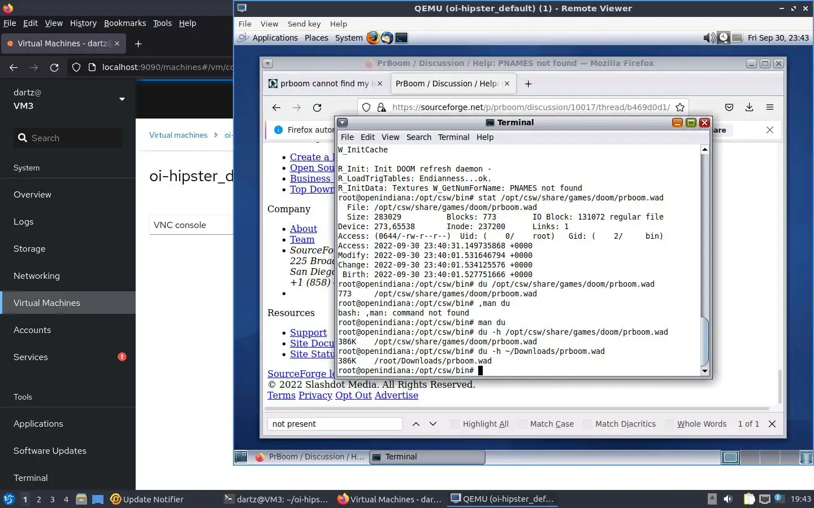814x508 pixels.
Task: Open Remote Viewer's Send key menu
Action: [x=304, y=24]
